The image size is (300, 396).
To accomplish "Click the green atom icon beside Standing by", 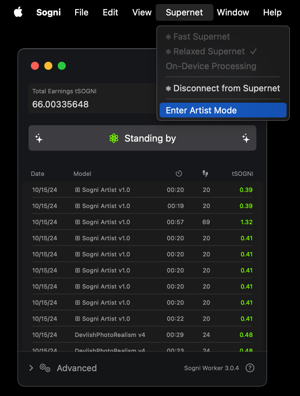I will point(114,138).
